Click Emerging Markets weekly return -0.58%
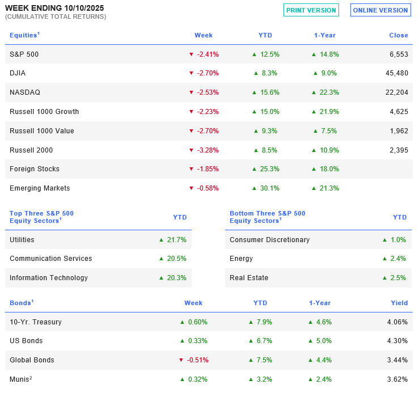Viewport: 419px width, 397px height. point(208,188)
